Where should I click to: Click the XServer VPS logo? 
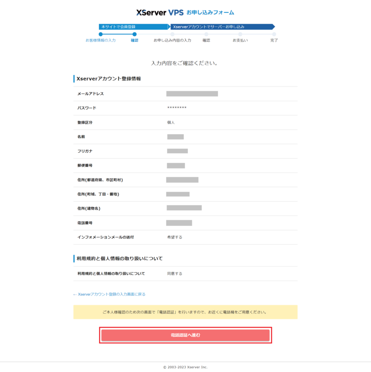click(160, 12)
